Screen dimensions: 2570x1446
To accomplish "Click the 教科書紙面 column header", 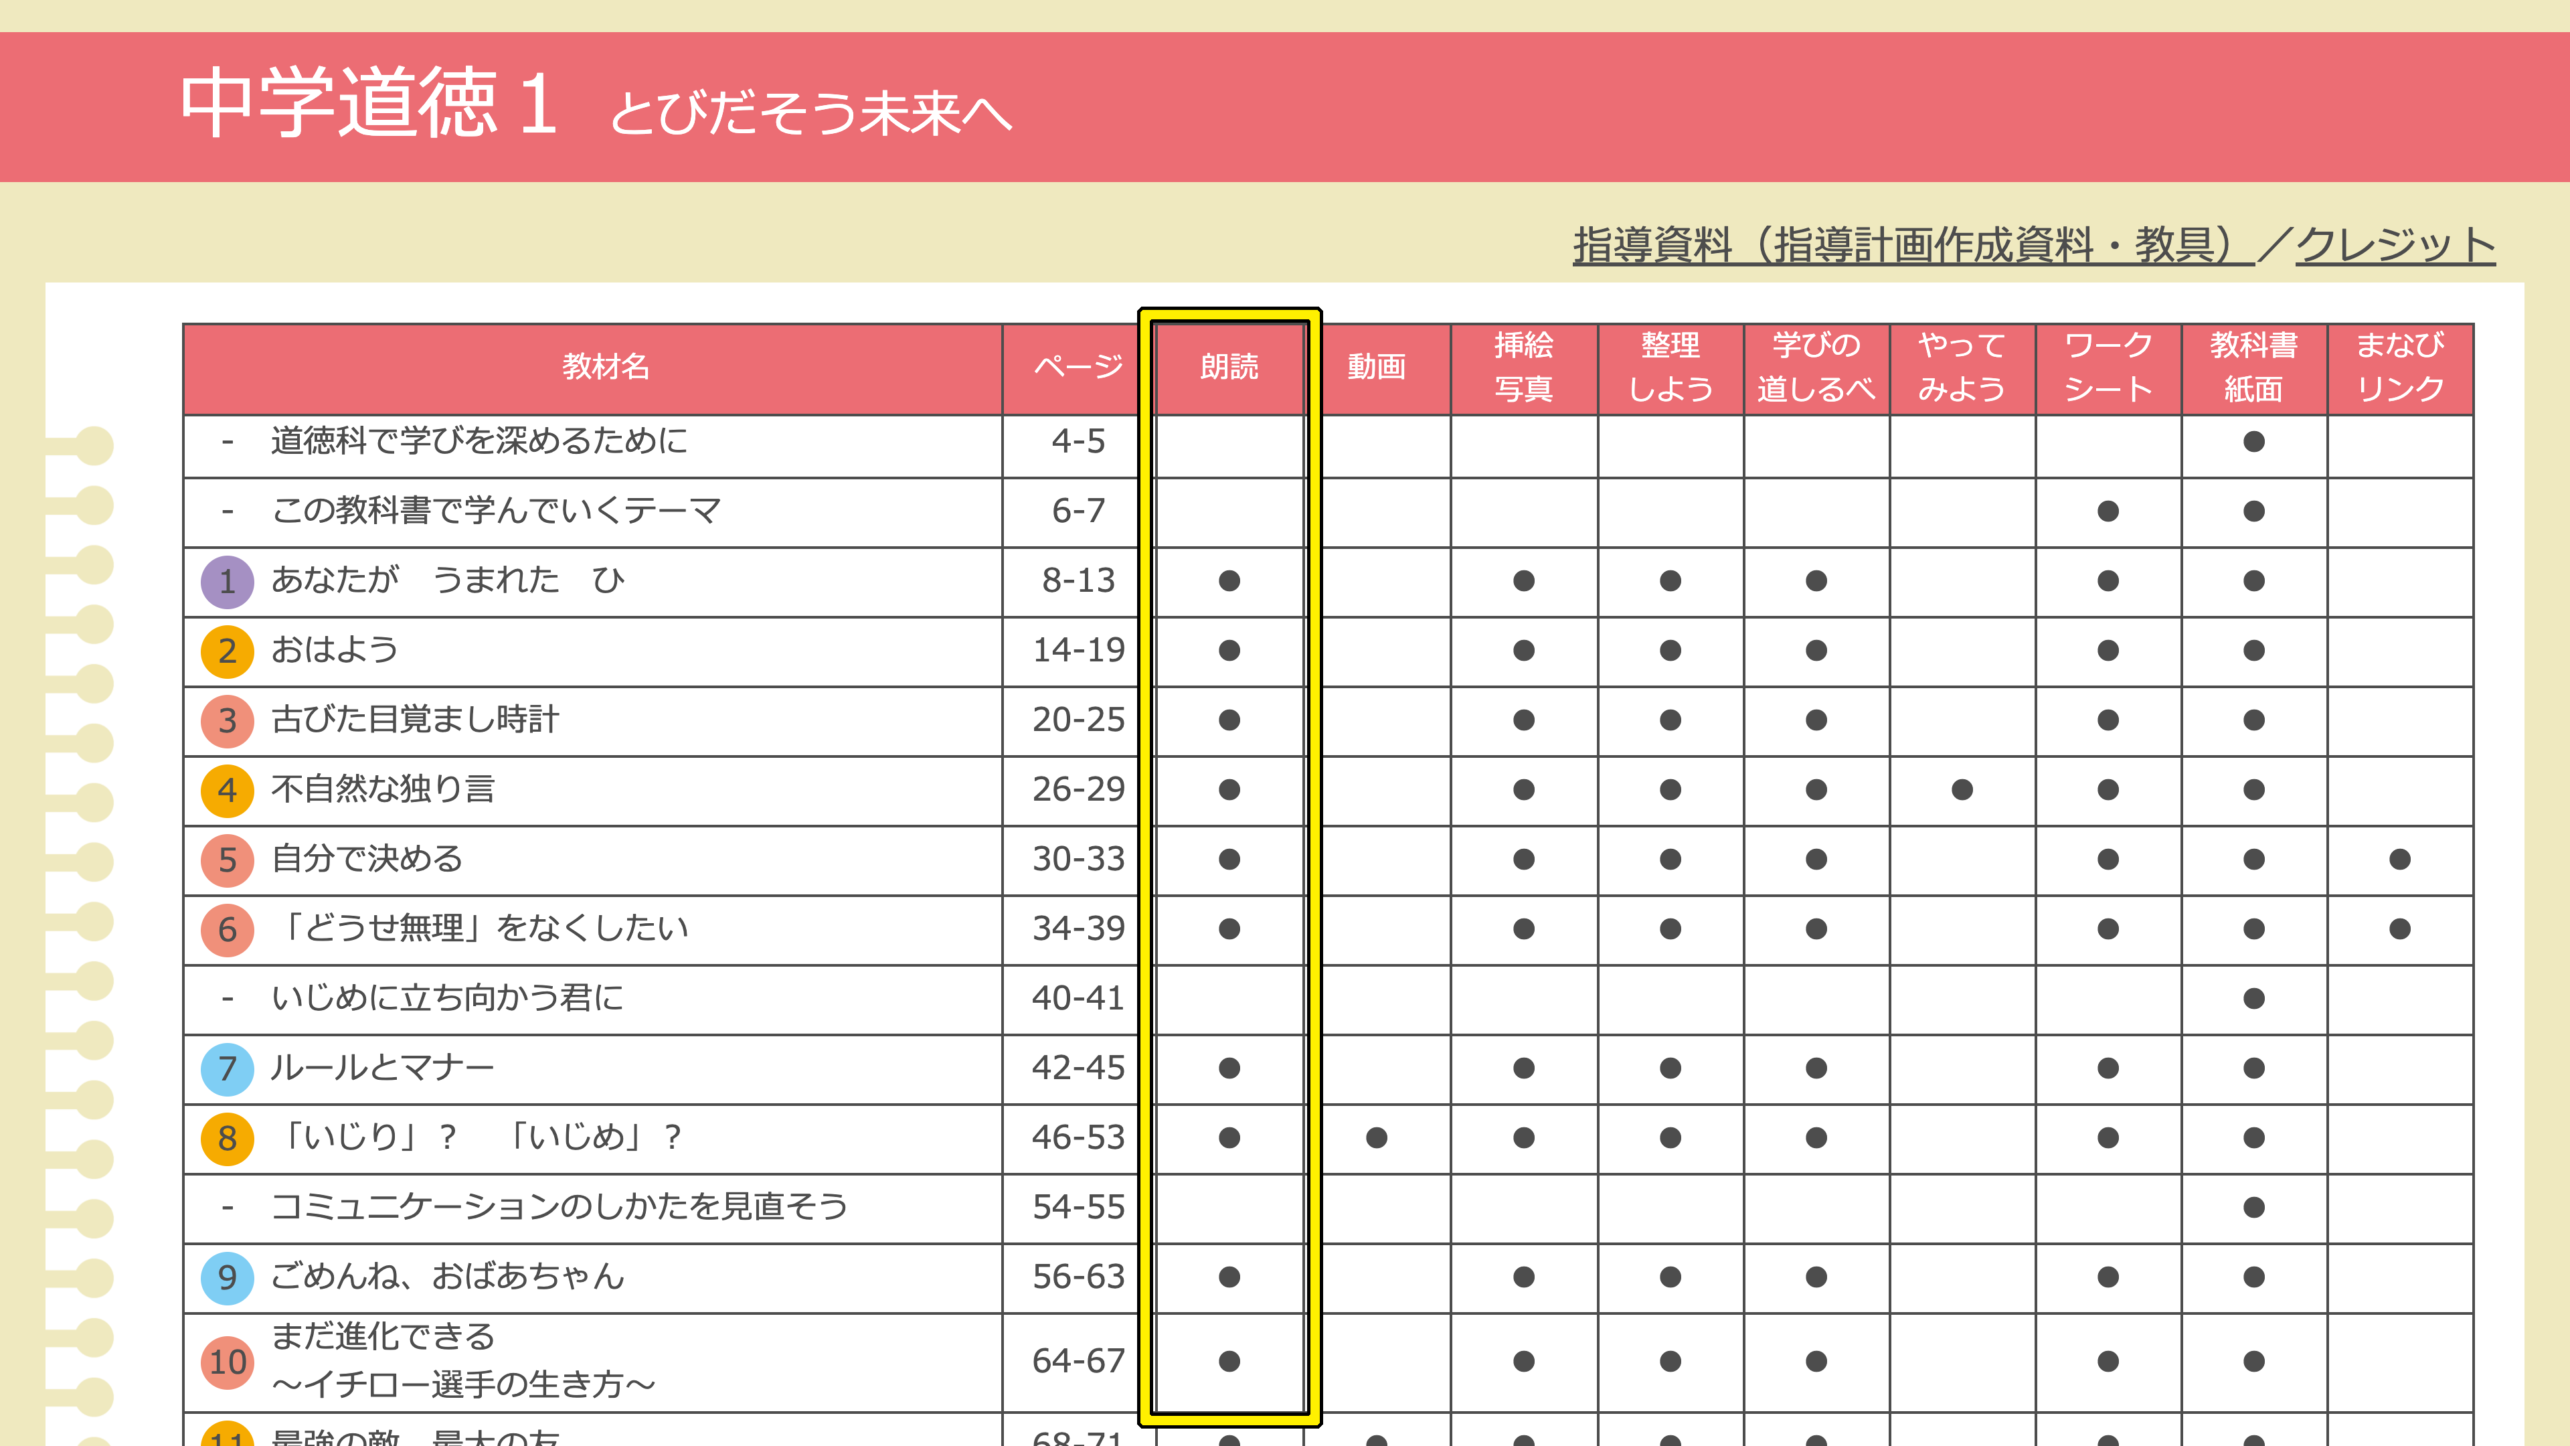I will coord(2253,368).
